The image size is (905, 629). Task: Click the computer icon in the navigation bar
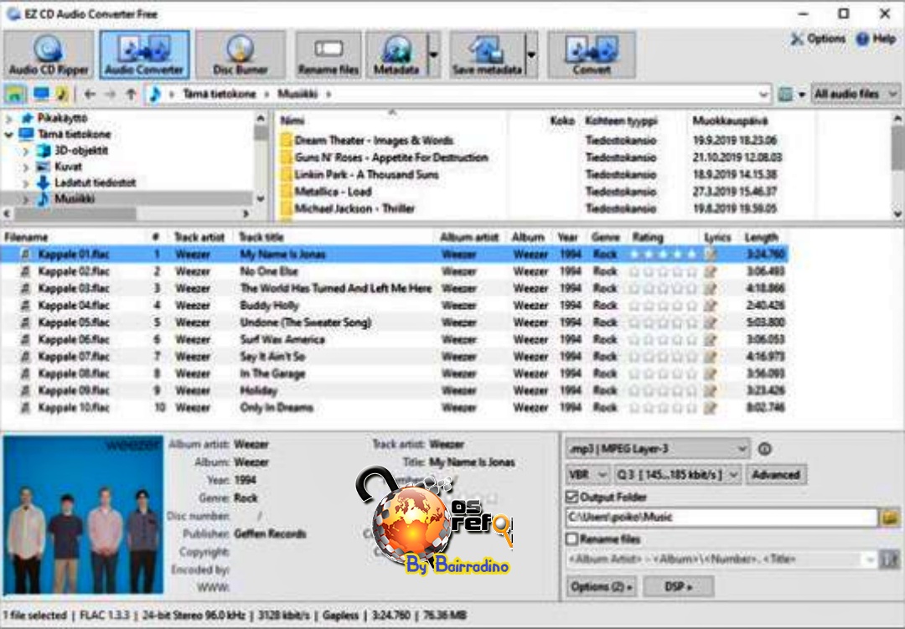41,94
